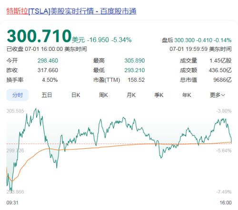The height and width of the screenshot is (210, 238).
Task: Click the 300.710 current price
Action: (x=39, y=36)
